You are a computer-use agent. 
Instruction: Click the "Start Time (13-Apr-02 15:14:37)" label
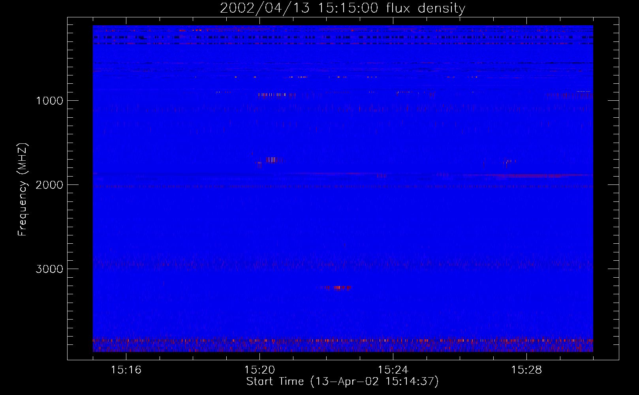(x=342, y=382)
